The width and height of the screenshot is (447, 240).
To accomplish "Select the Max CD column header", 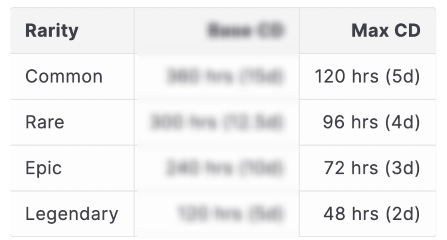I will pyautogui.click(x=367, y=31).
